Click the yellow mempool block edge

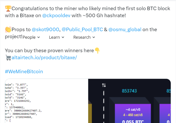(90, 113)
